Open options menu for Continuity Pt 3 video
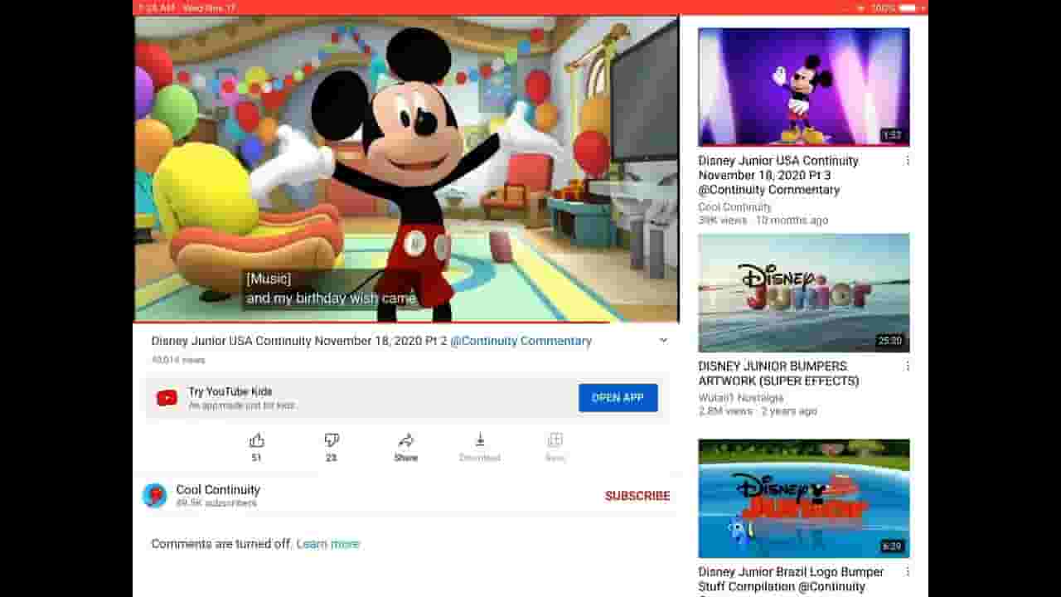This screenshot has height=597, width=1061. click(x=908, y=161)
